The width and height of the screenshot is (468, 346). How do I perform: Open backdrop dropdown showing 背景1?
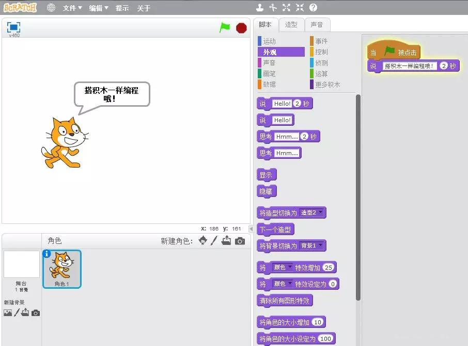313,245
